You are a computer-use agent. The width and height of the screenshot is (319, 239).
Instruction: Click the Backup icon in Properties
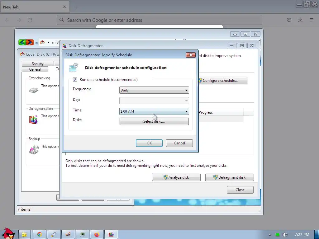point(34,149)
